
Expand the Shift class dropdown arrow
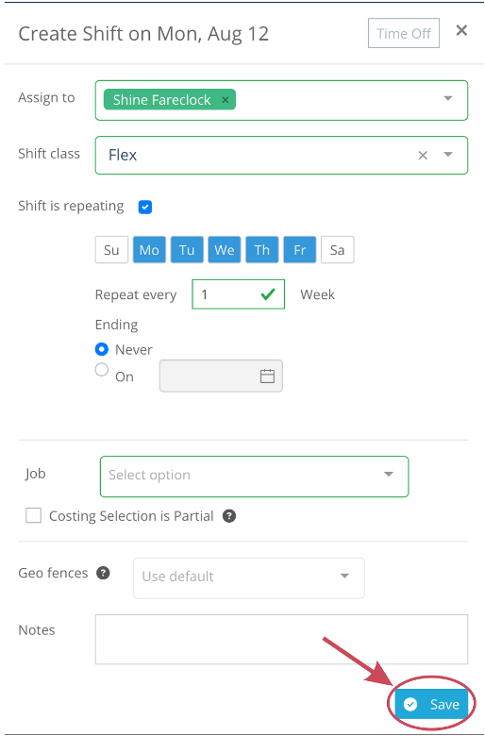point(448,155)
